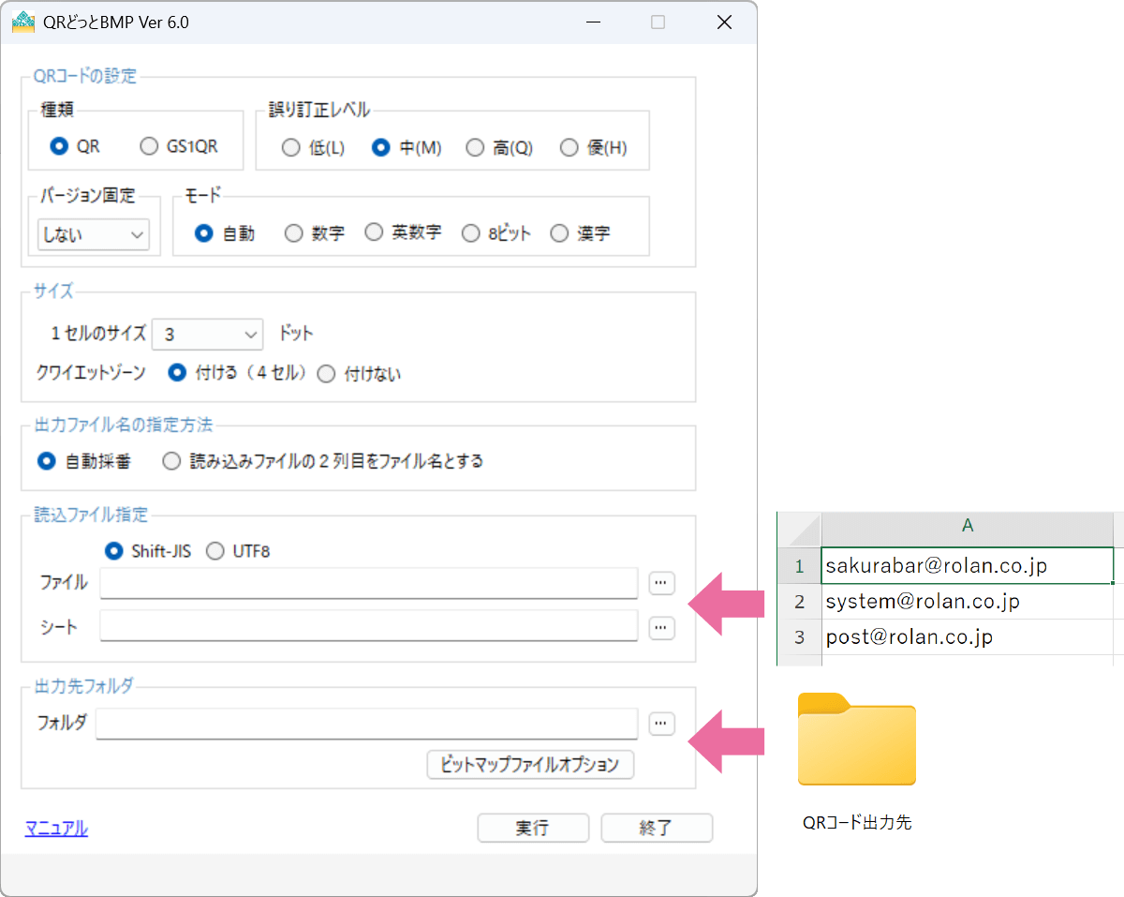Viewport: 1124px width, 897px height.
Task: Select 付けない to disable the quiet zone
Action: click(x=326, y=374)
